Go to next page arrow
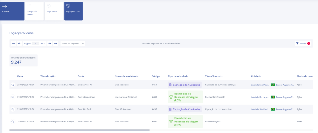Image resolution: width=318 pixels, height=133 pixels. (x=49, y=44)
